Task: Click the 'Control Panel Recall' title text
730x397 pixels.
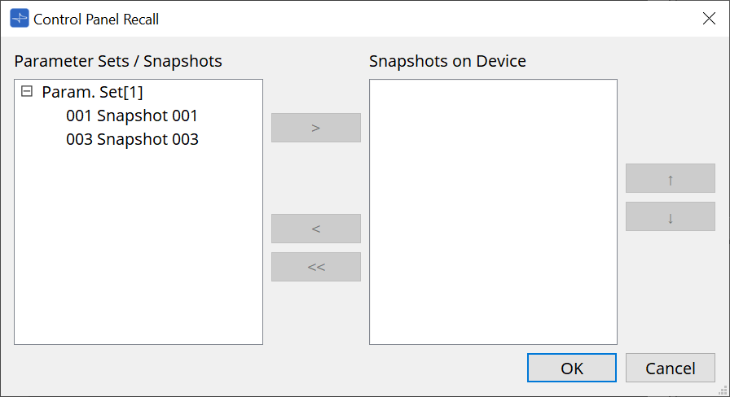Action: pos(96,19)
